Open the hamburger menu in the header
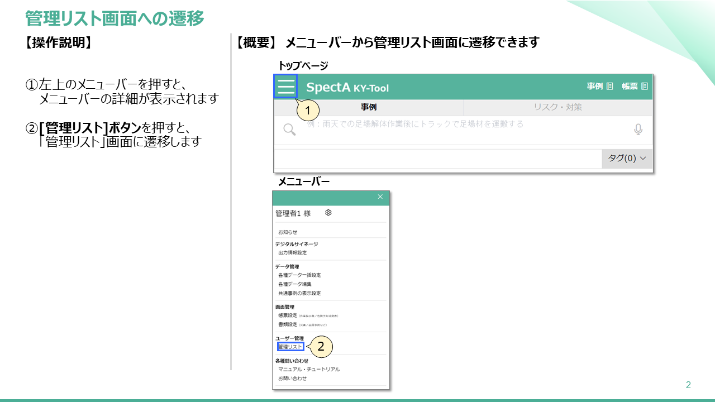Viewport: 715px width, 402px height. pos(285,87)
